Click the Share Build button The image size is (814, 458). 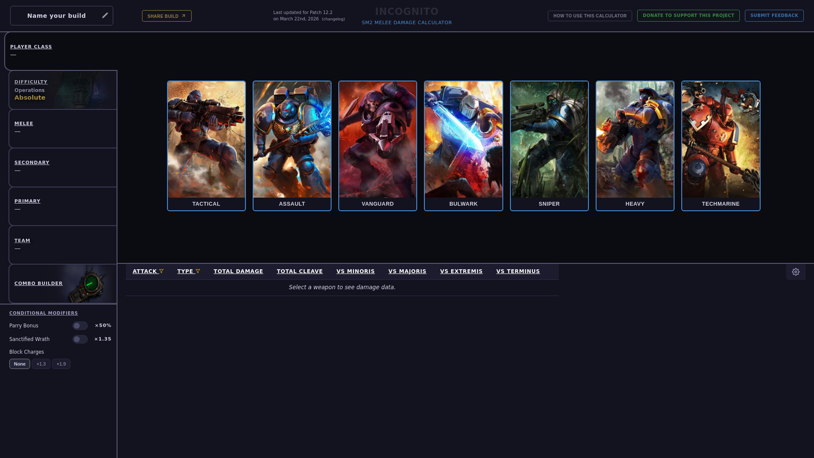point(167,16)
